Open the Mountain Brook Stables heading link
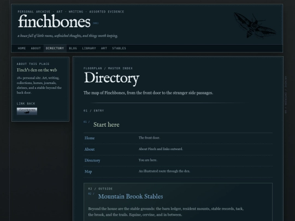295x221 pixels. tap(131, 196)
